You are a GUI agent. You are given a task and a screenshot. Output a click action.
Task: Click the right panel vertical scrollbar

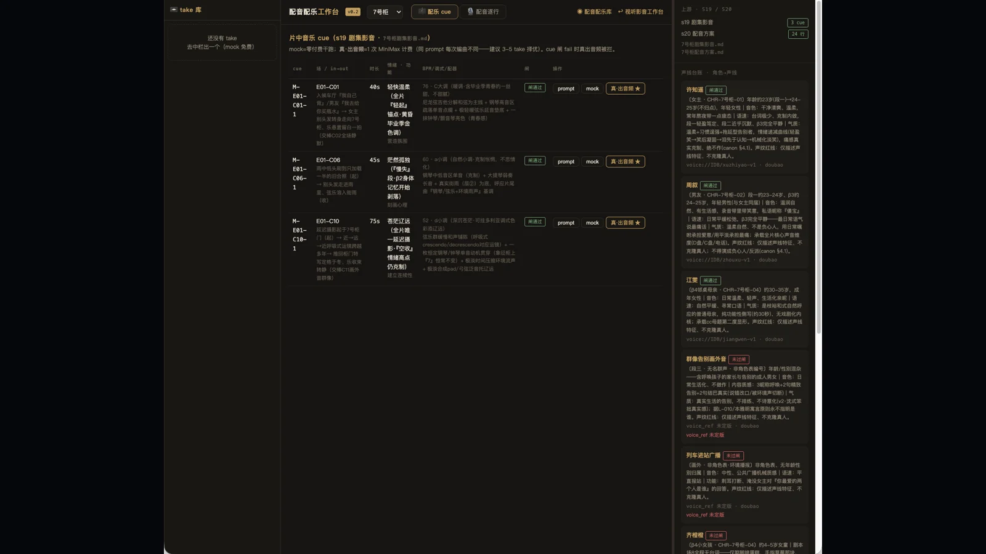(x=818, y=166)
